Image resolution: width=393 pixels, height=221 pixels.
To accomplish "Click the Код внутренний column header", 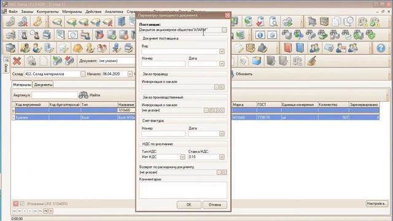I will (31, 104).
